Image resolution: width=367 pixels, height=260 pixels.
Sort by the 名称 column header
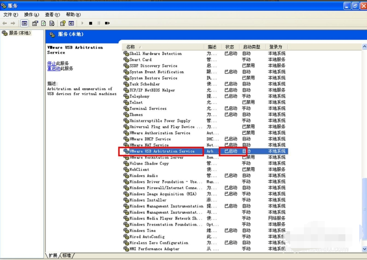pyautogui.click(x=163, y=47)
